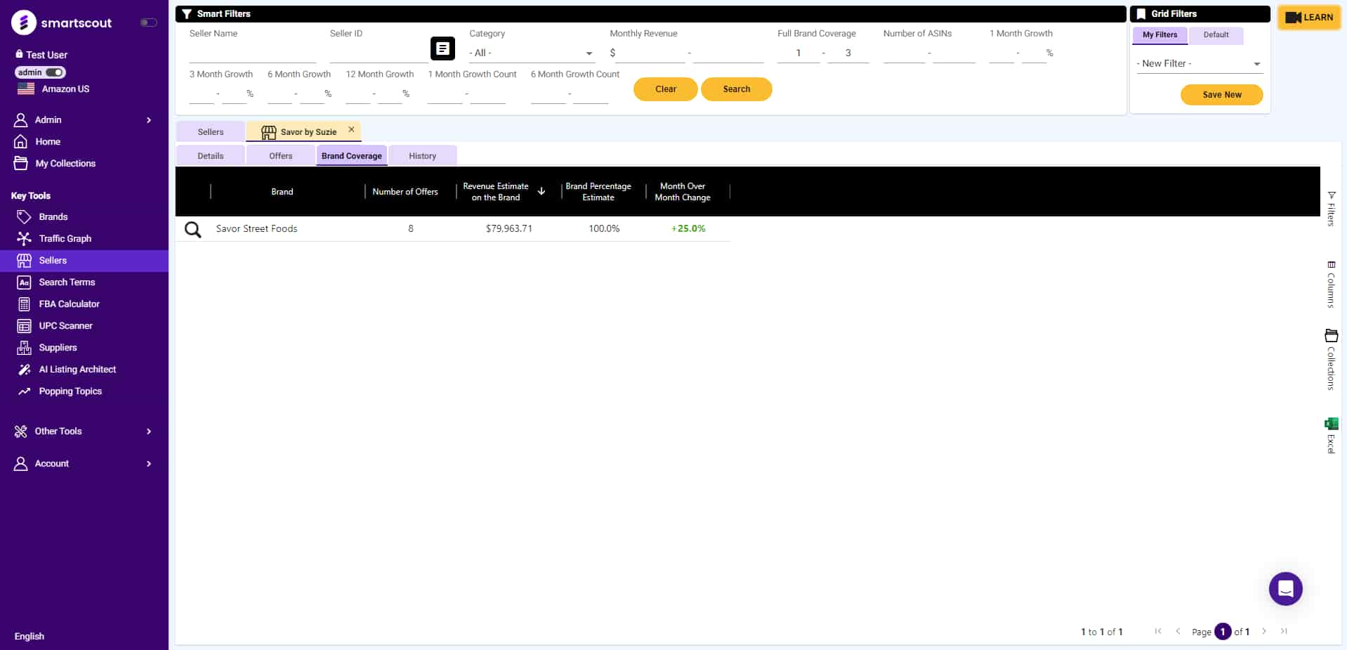
Task: Toggle the admin switch
Action: 55,72
